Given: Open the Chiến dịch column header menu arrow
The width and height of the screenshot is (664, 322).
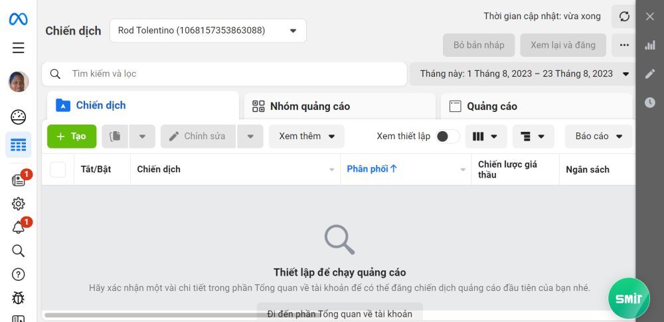Looking at the screenshot, I should tap(331, 170).
